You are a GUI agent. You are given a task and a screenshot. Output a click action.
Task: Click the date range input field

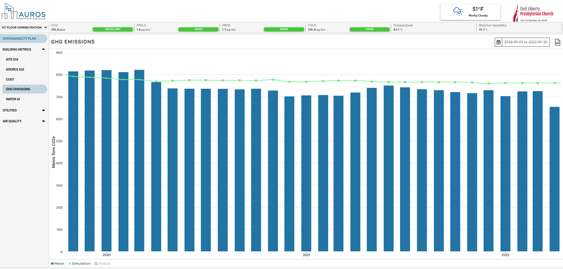(525, 42)
